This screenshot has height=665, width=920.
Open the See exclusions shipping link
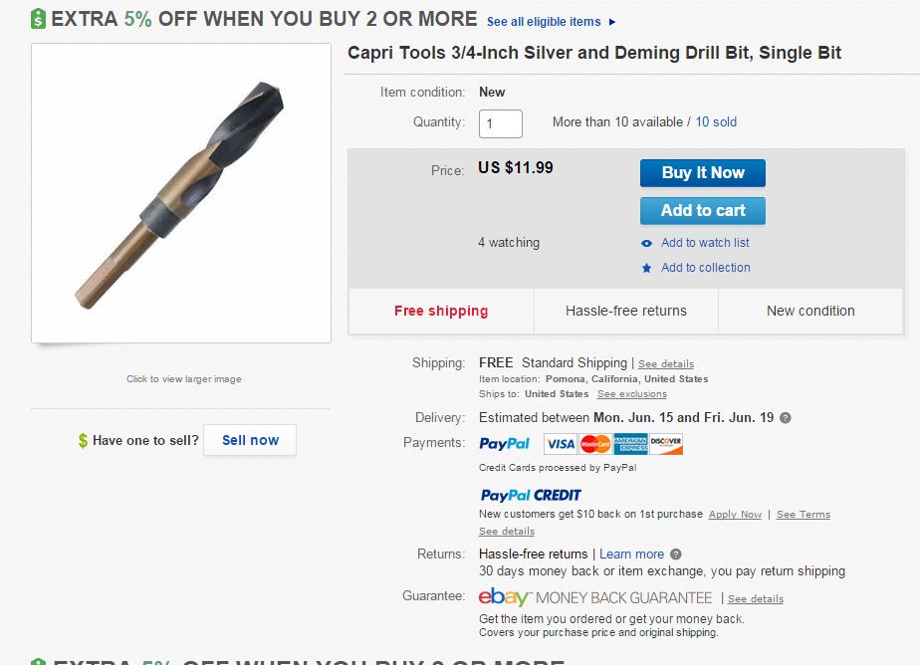coord(631,394)
